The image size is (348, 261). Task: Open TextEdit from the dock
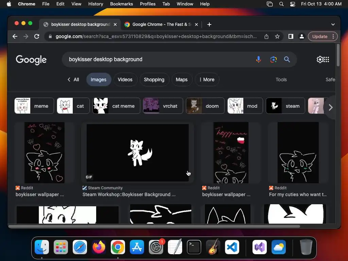point(175,247)
